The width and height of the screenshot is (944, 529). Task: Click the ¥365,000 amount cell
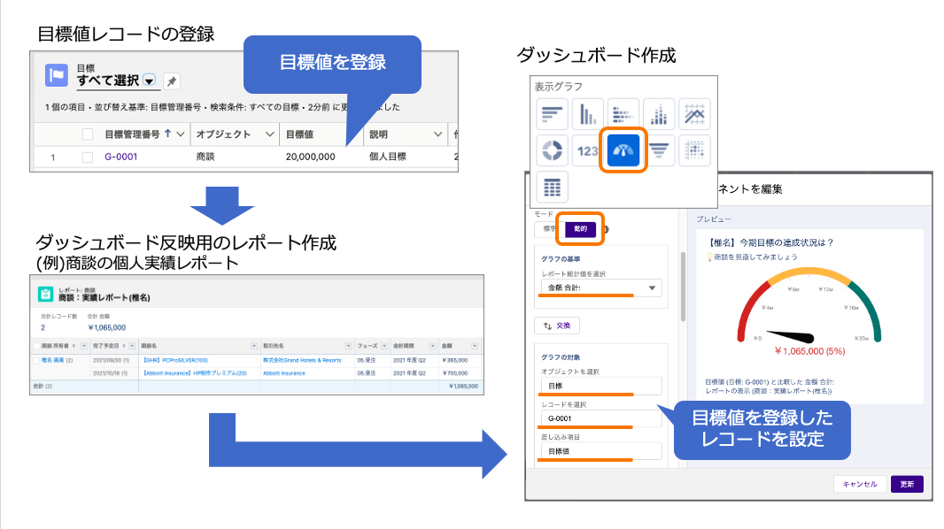click(455, 360)
